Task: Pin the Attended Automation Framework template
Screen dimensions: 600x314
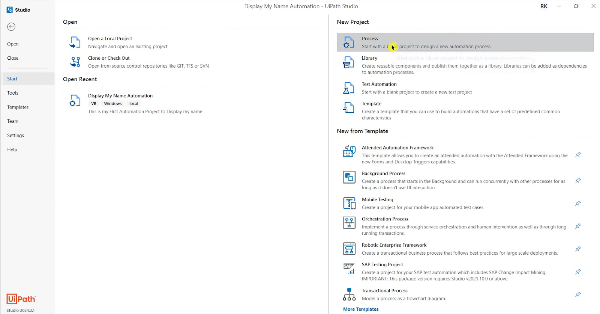Action: tap(578, 155)
